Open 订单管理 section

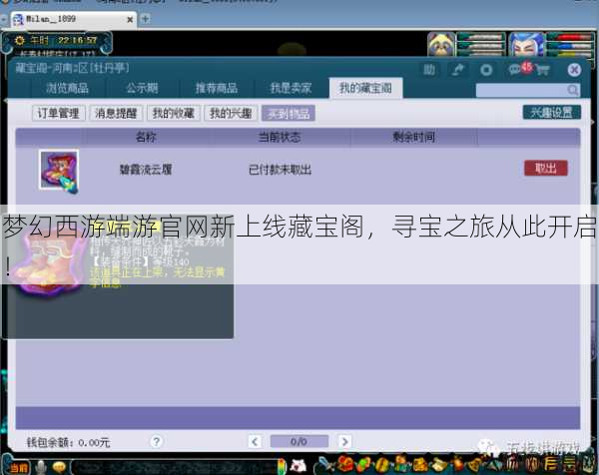pyautogui.click(x=59, y=113)
